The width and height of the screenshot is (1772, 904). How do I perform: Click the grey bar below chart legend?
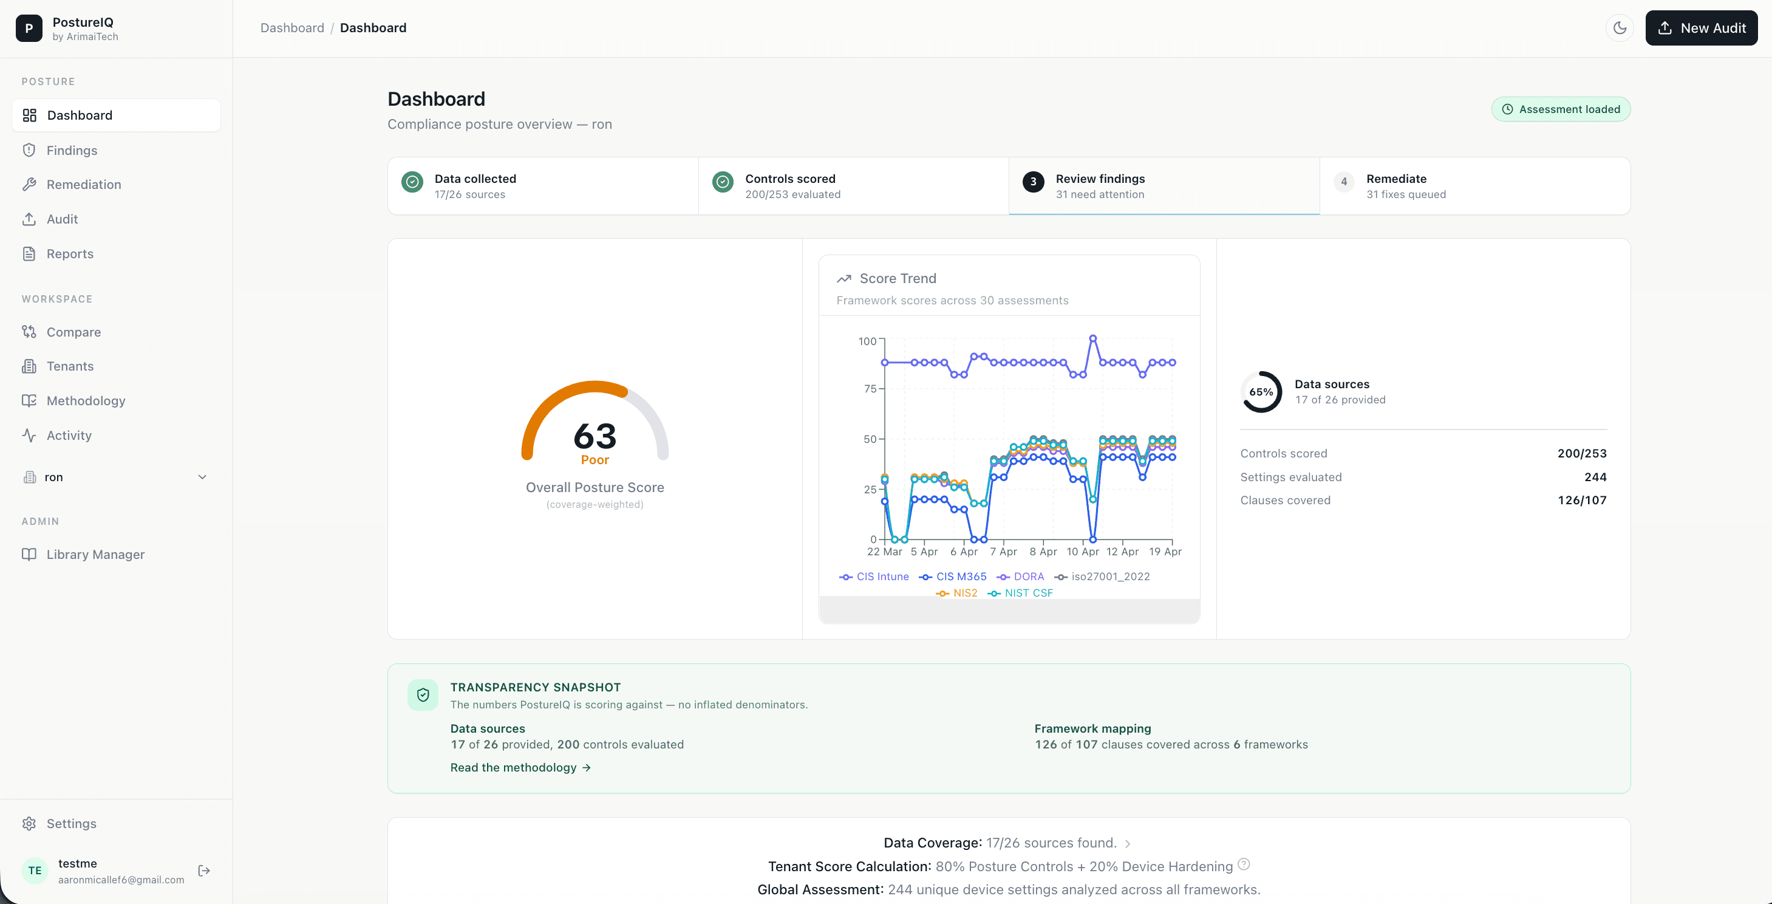pos(1009,611)
